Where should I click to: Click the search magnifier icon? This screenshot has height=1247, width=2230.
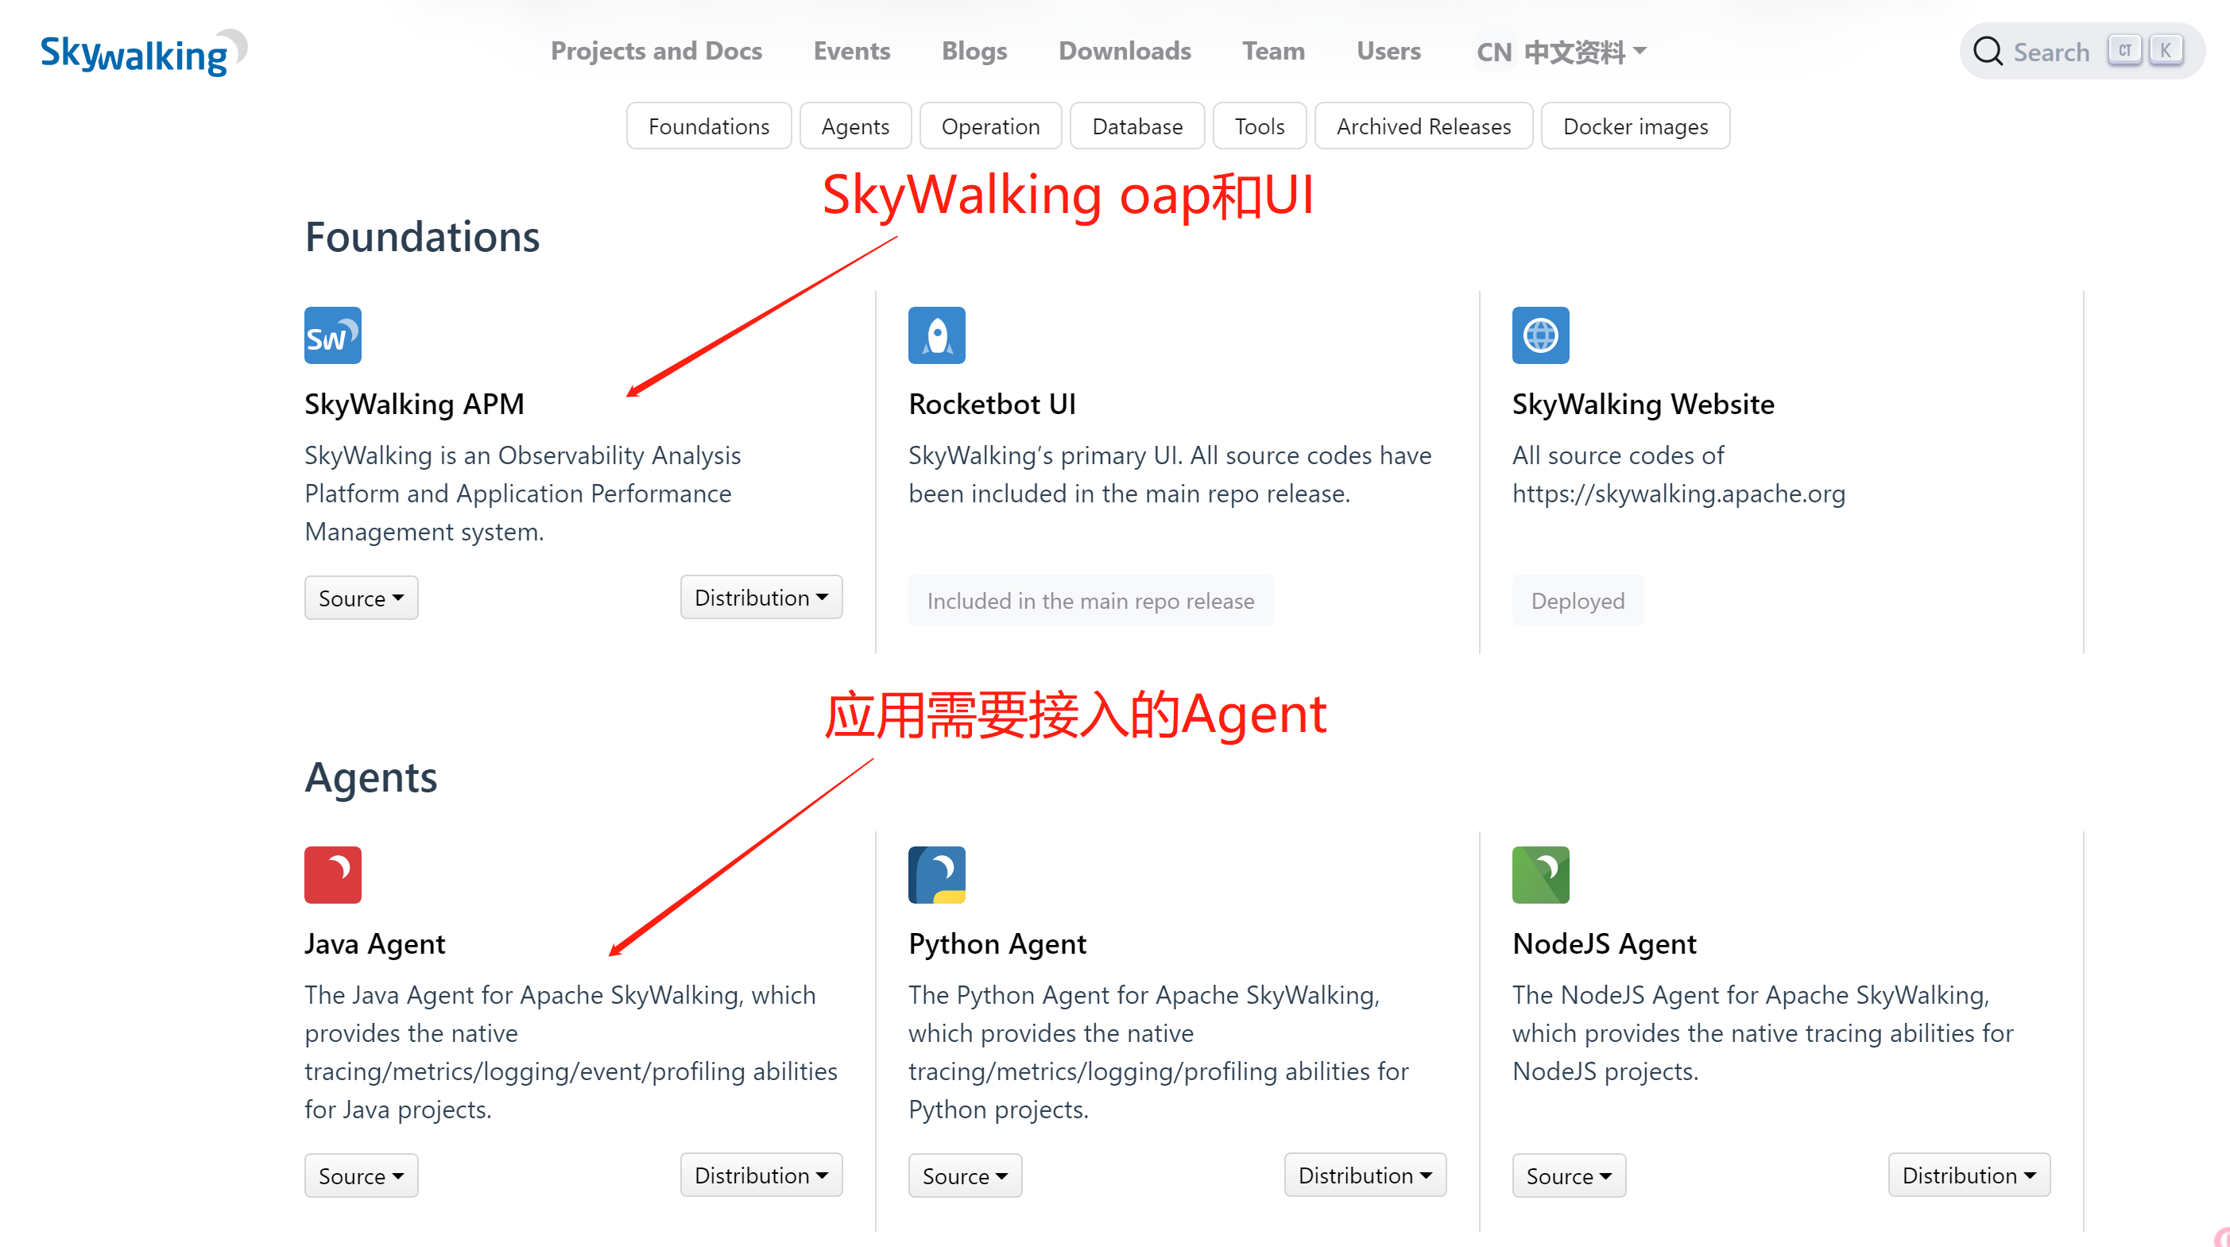coord(1988,51)
